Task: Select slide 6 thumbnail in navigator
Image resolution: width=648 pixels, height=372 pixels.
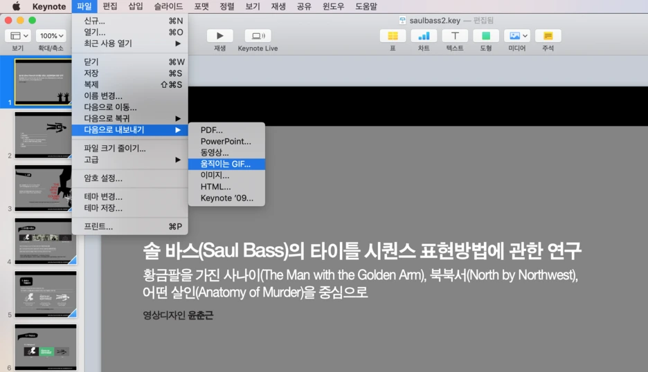Action: tap(46, 347)
